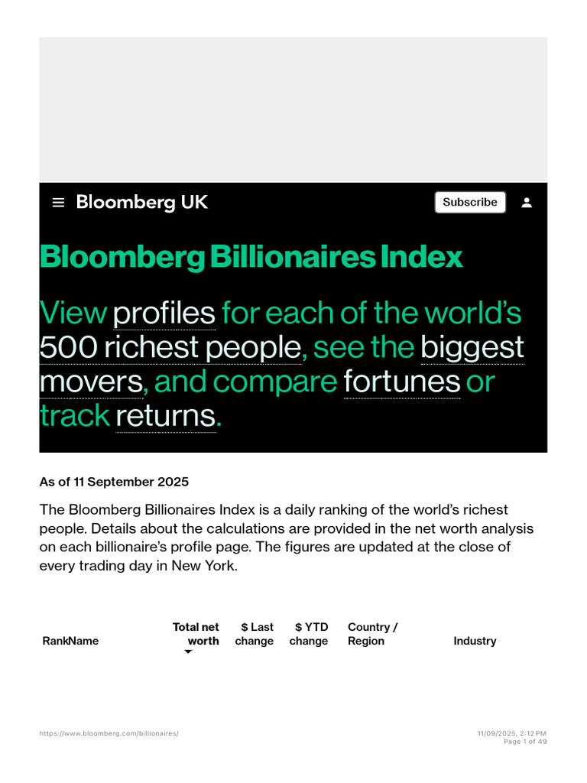Open the 'returns' link
Screen dimensions: 587x783
click(x=166, y=416)
